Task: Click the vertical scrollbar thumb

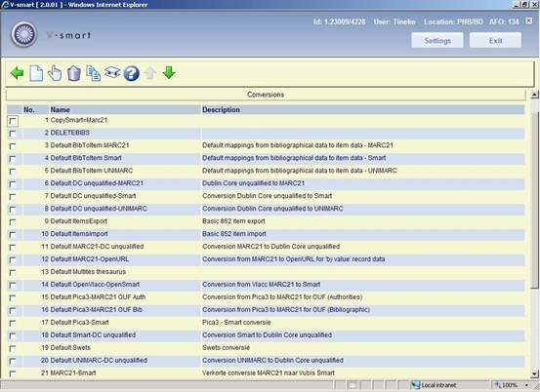Action: tap(534, 200)
